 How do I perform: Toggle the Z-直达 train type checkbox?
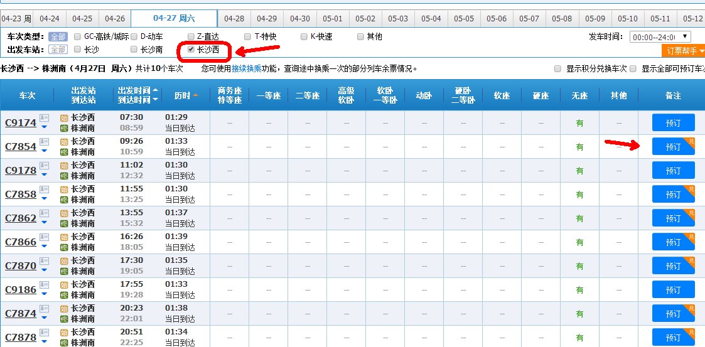[191, 36]
